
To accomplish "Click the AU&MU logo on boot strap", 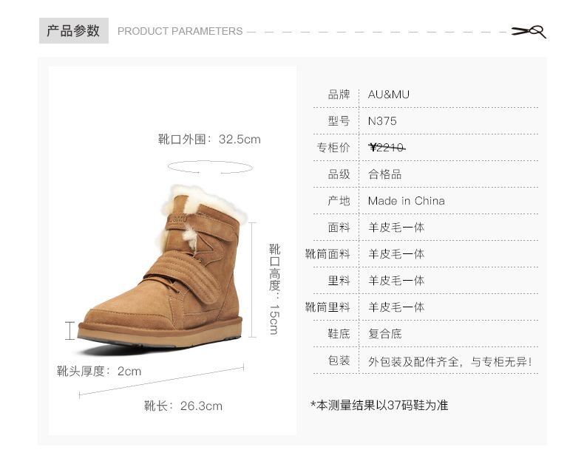I will 177,219.
